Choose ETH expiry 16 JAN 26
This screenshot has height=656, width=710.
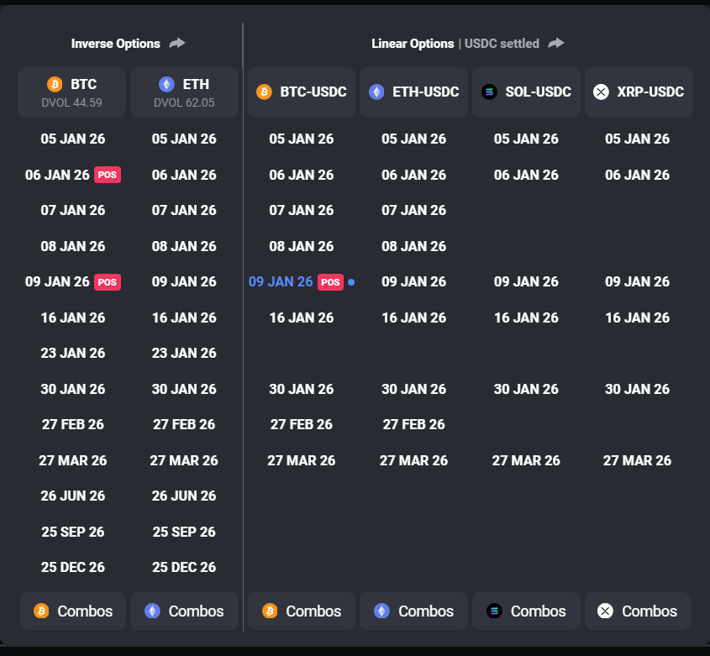click(184, 318)
